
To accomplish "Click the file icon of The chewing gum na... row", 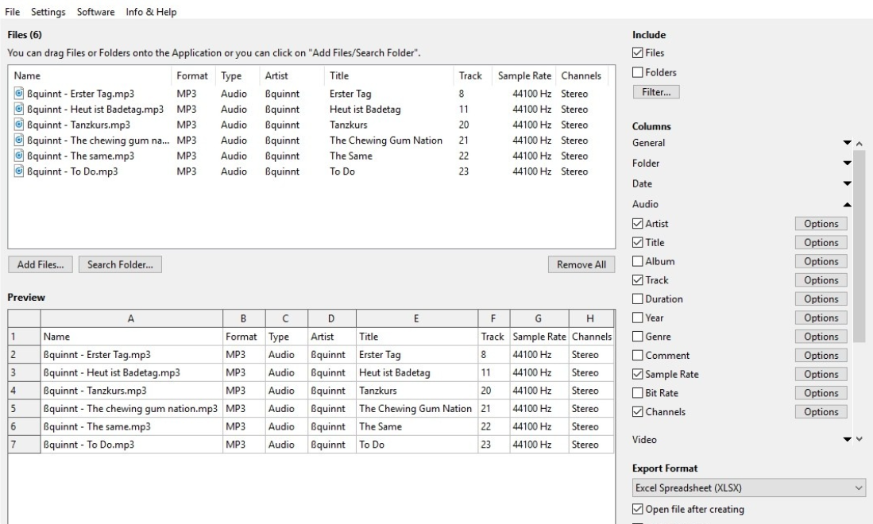I will click(19, 141).
